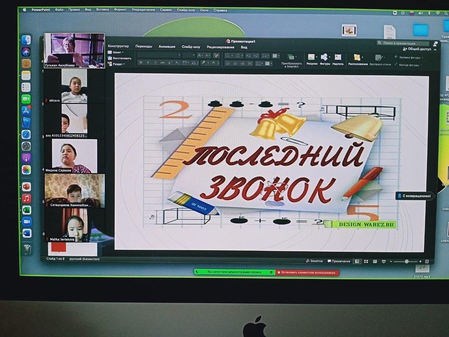Viewport: 449px width, 337px height.
Task: Open Finder from the Dock
Action: [26, 40]
